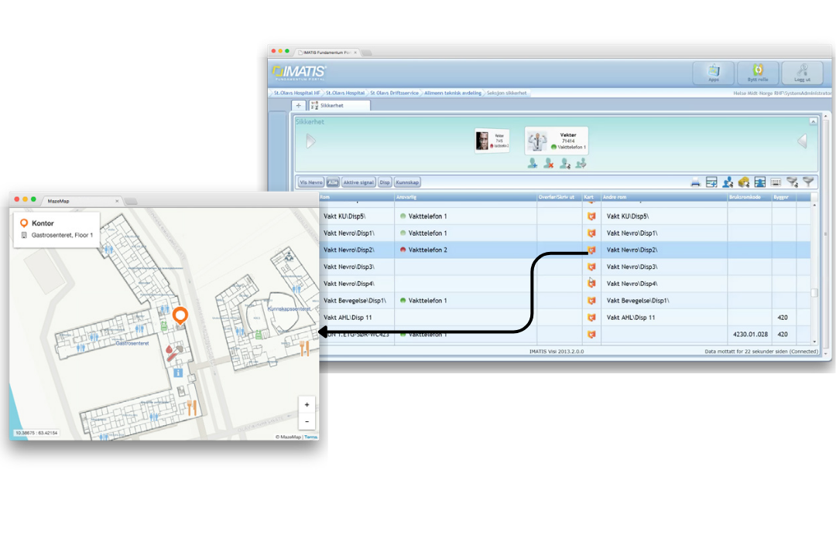Zoom out on the MazeMap
836x541 pixels.
[307, 421]
